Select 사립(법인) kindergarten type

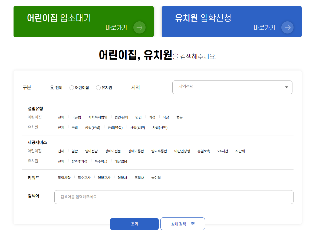pos(137,127)
